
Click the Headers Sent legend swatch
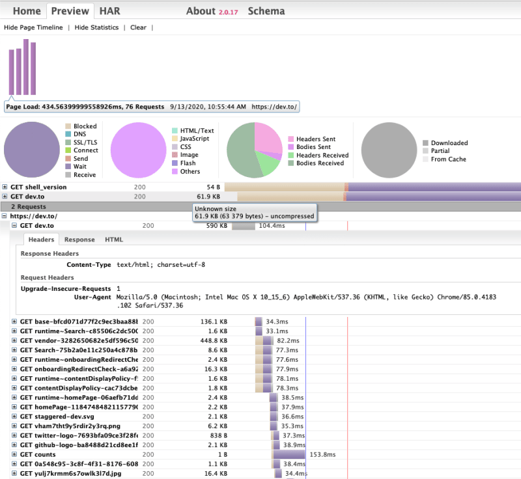pyautogui.click(x=290, y=139)
